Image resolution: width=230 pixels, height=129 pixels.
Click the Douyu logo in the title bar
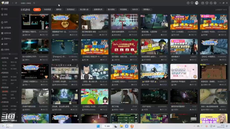(5, 3)
